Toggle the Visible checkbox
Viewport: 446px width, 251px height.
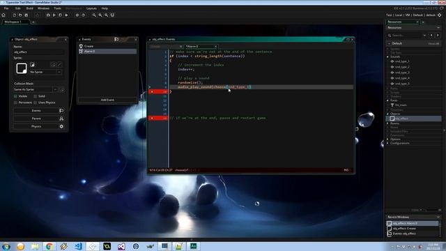pos(15,96)
